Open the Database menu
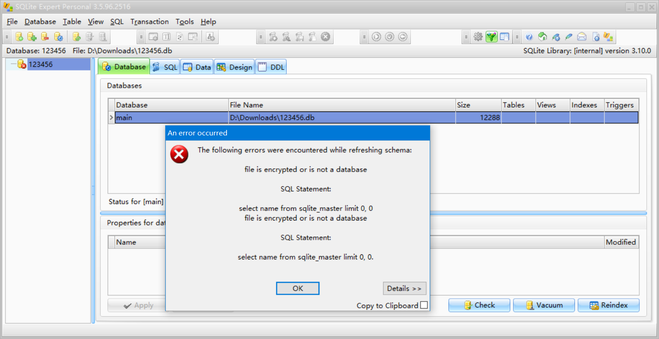The image size is (659, 339). coord(40,22)
